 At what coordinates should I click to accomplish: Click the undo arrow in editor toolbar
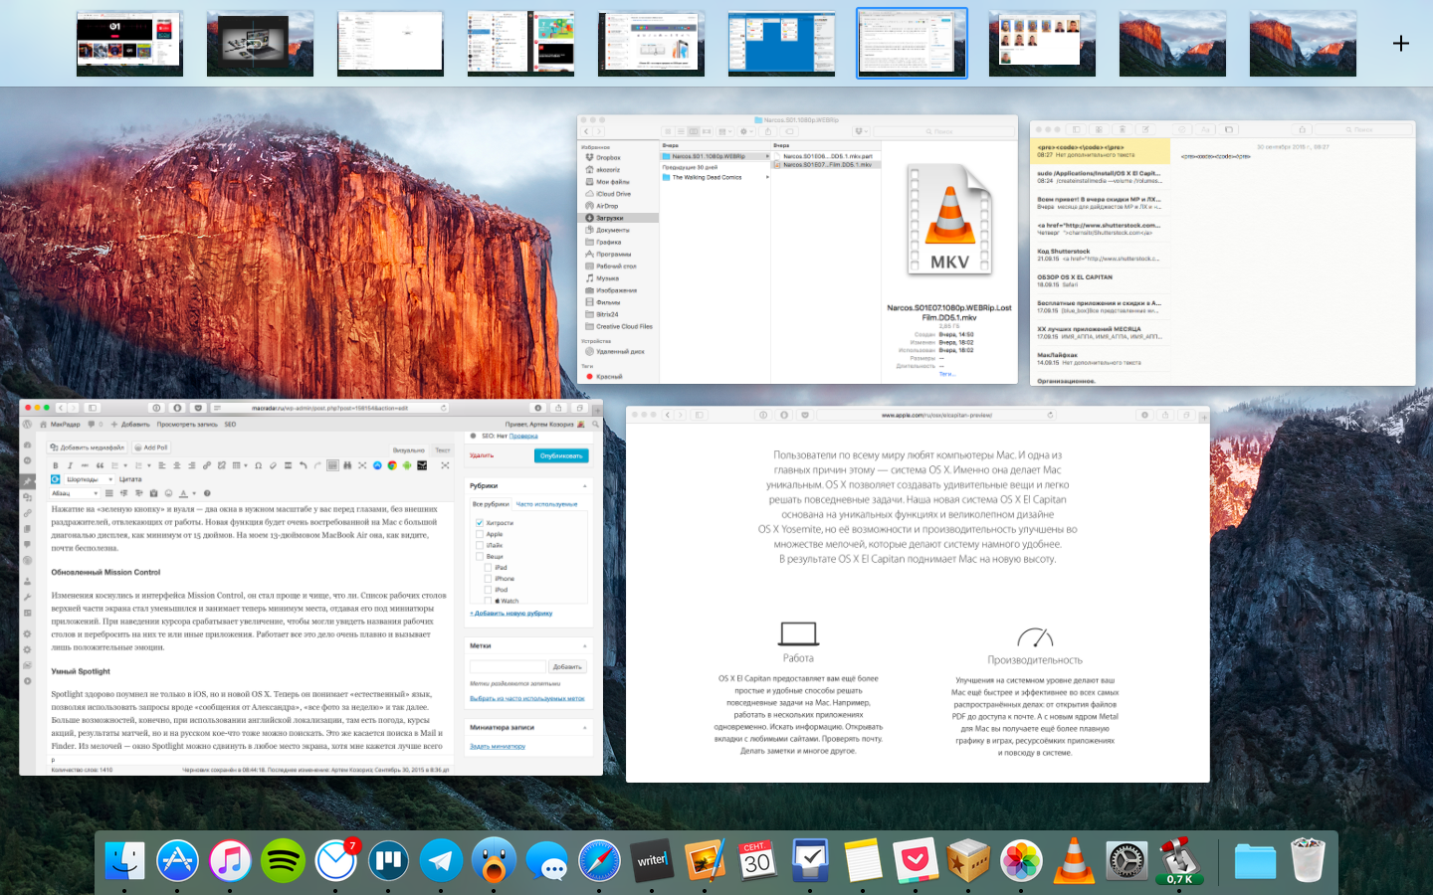tap(303, 465)
